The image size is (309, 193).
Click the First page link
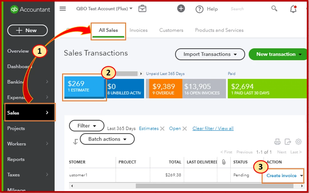pos(226,152)
